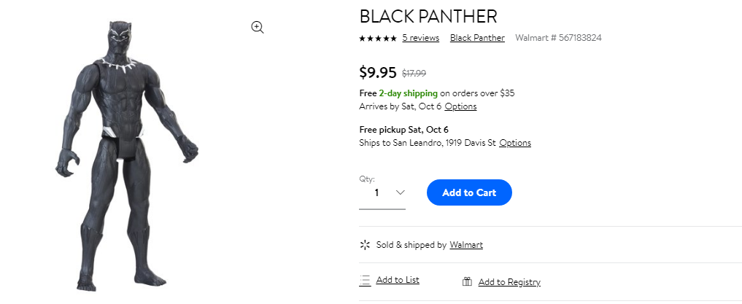This screenshot has width=742, height=304.
Task: Click the Walmart spark icon
Action: coord(365,245)
